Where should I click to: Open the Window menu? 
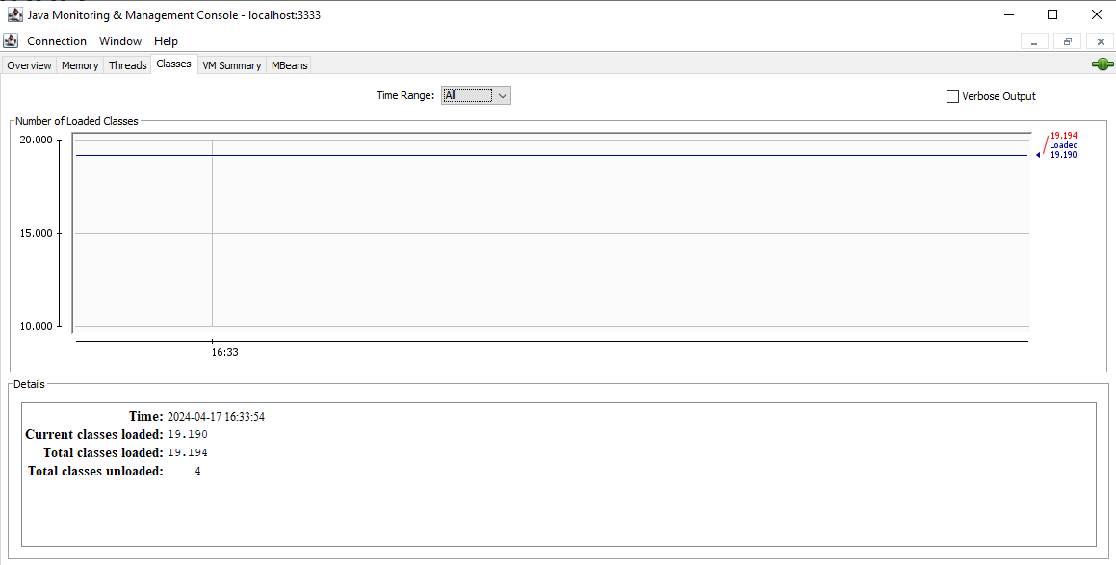[x=120, y=41]
